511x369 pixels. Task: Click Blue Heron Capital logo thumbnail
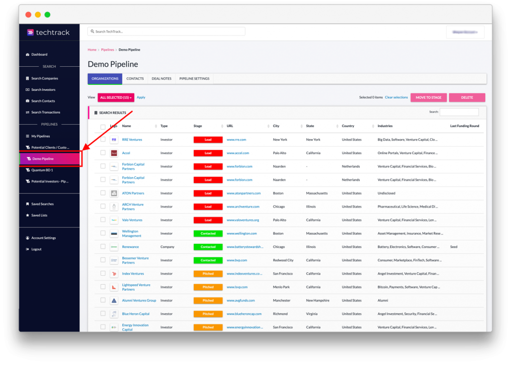pyautogui.click(x=114, y=314)
